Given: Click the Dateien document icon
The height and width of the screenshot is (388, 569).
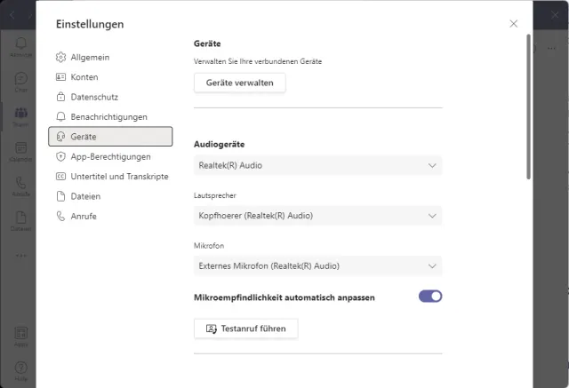Looking at the screenshot, I should (61, 196).
